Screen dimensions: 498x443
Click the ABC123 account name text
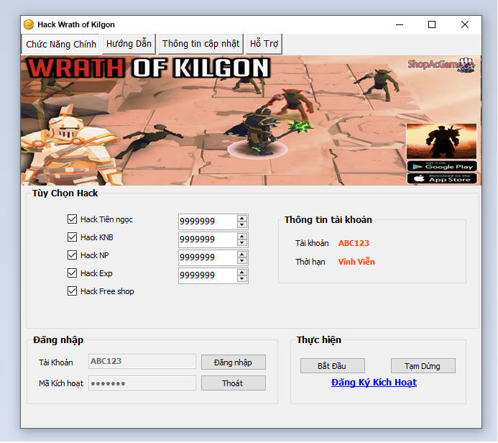354,243
